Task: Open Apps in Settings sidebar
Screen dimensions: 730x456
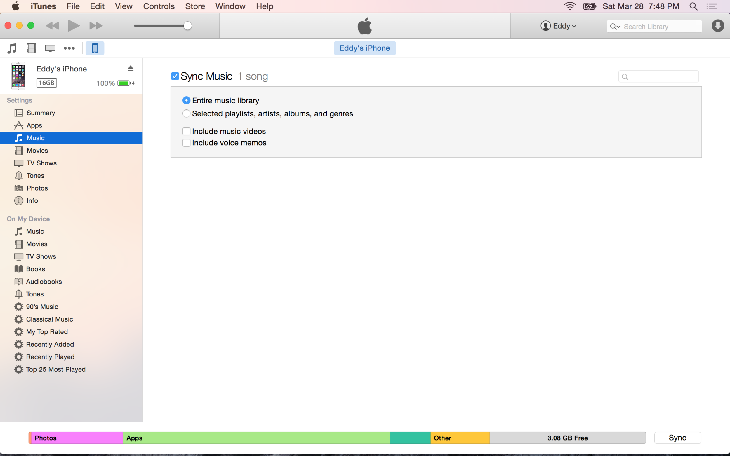Action: (x=71, y=125)
